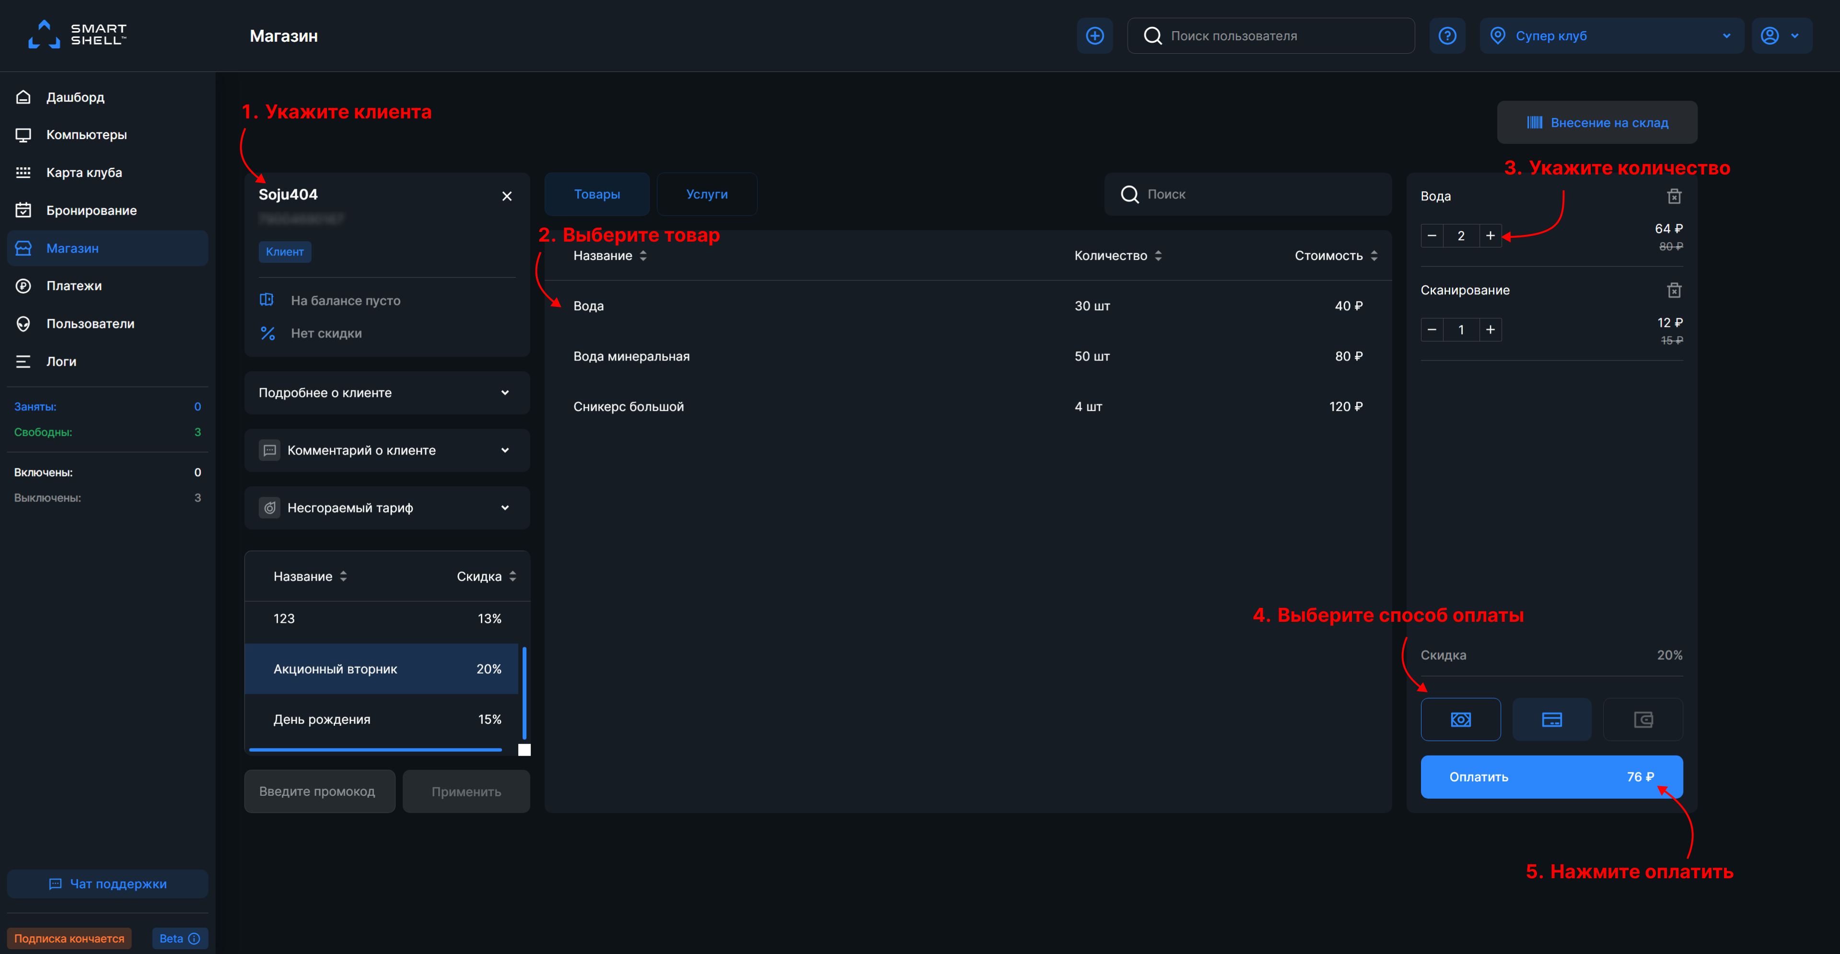Expand Комментарий о клиенте section
1840x954 pixels.
pyautogui.click(x=386, y=451)
